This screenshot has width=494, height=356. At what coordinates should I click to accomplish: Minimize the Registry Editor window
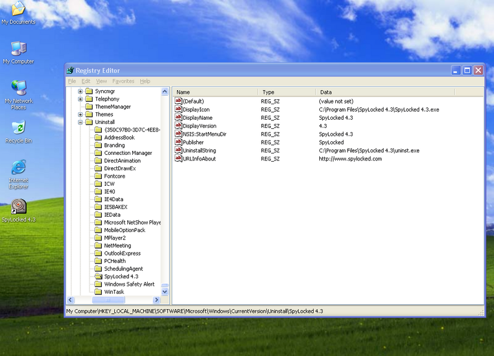click(456, 70)
